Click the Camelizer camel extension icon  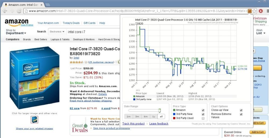pyautogui.click(x=250, y=11)
